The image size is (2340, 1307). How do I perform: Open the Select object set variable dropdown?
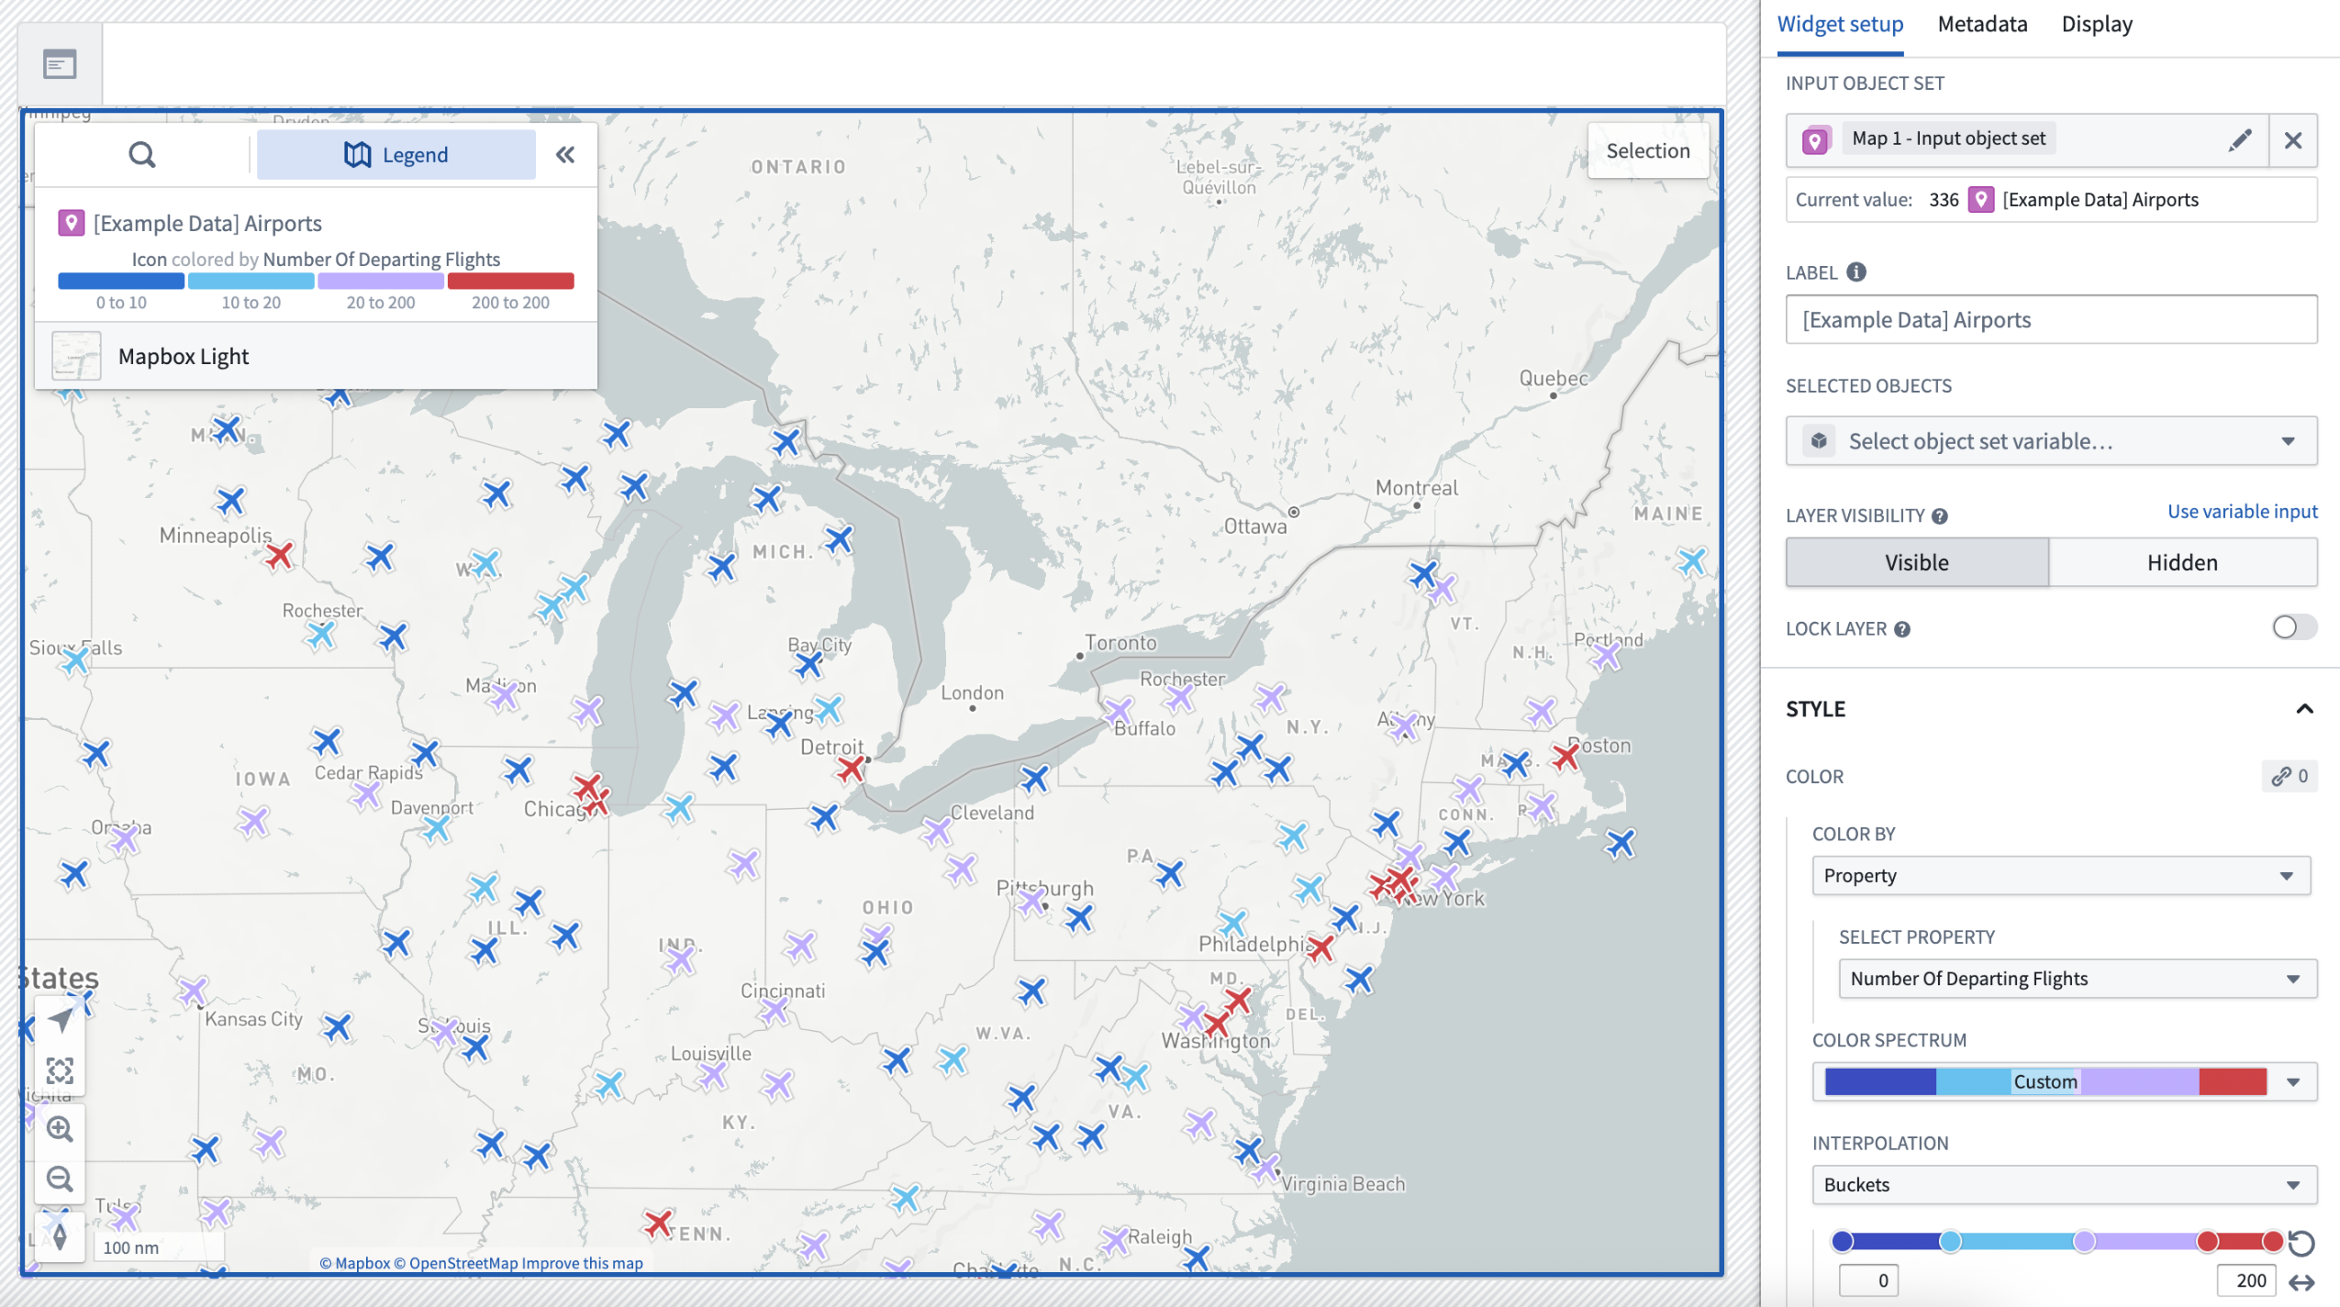[x=2051, y=441]
